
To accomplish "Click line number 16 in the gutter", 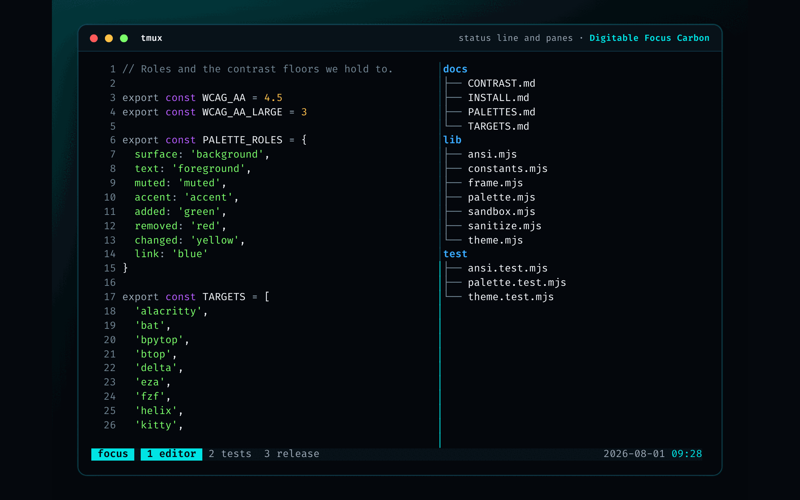I will tap(110, 283).
